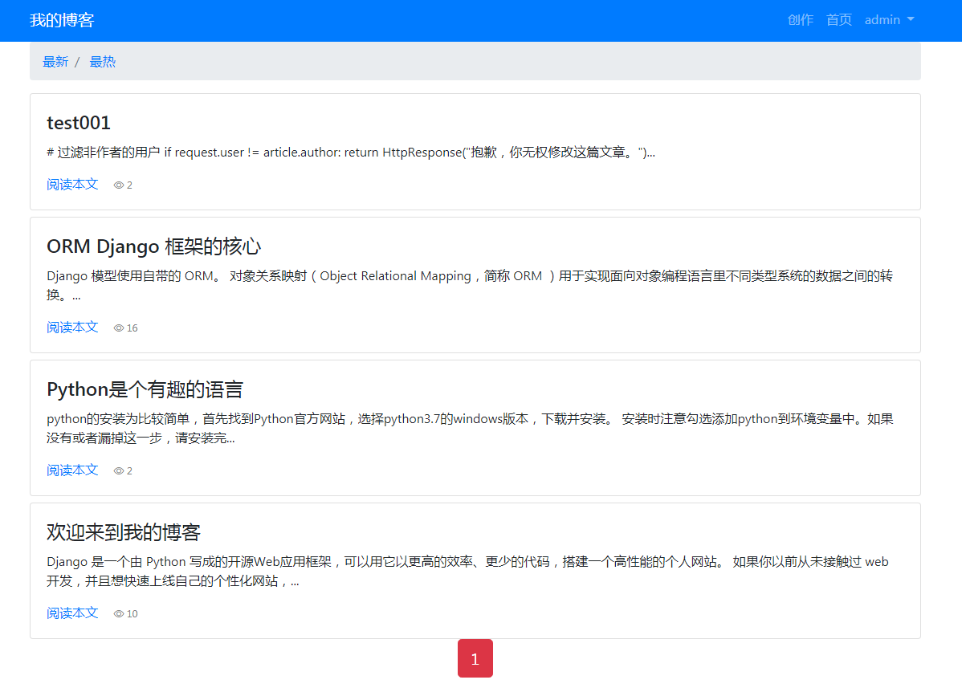Click the eye icon on 欢迎来到我的博客 post
Screen dimensions: 962x688
117,613
